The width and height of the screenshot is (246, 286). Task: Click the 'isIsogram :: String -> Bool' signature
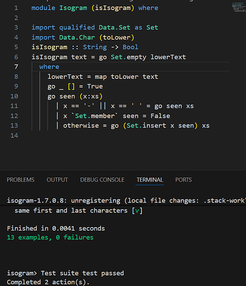[85, 47]
